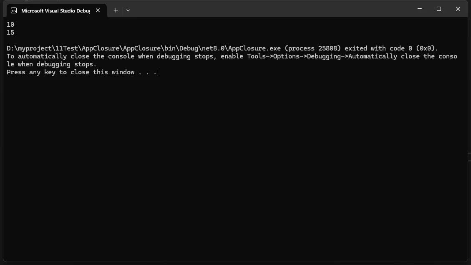Select the Microsoft Visual Studio Debug tab
This screenshot has height=265, width=471.
[55, 10]
